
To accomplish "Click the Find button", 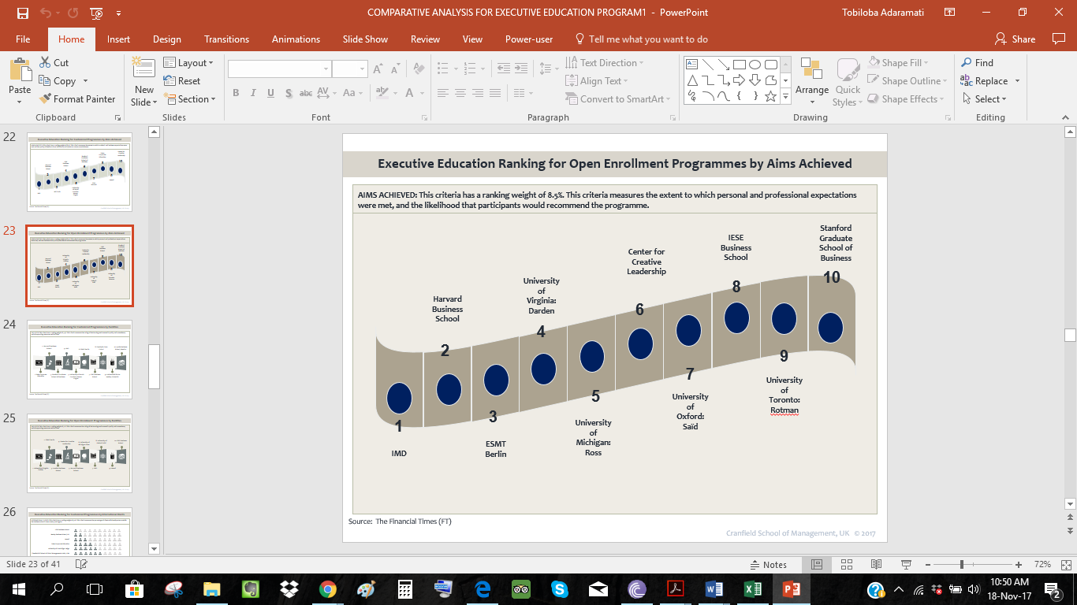I will (x=977, y=63).
